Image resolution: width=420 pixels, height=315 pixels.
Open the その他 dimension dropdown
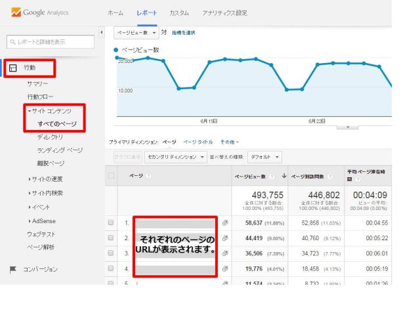point(230,142)
